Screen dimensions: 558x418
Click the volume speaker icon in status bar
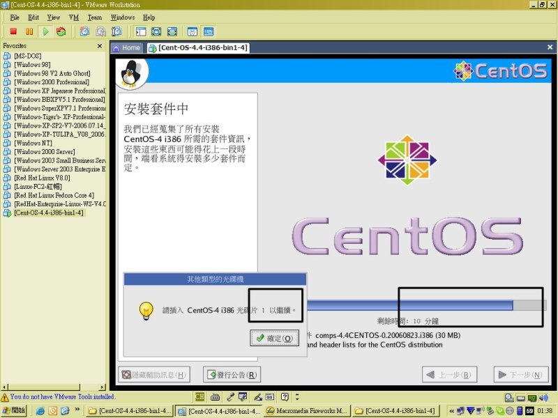(x=543, y=398)
